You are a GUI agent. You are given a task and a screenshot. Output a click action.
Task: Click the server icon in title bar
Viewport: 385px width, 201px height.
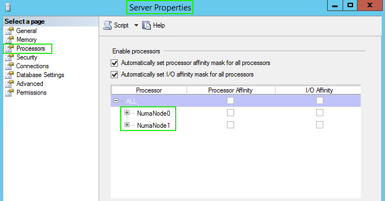(8, 7)
